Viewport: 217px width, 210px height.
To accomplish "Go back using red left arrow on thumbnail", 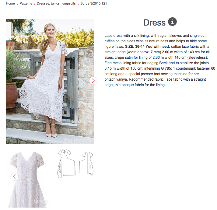I will tap(14, 177).
